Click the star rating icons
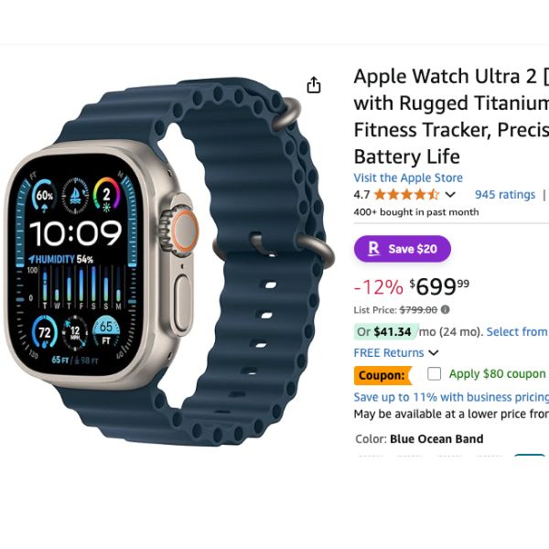 click(406, 194)
